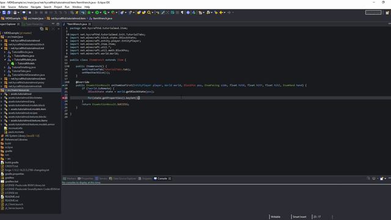Image resolution: width=391 pixels, height=220 pixels.
Task: Collapse the onItemUseFirst method fold marker
Action: [68, 82]
